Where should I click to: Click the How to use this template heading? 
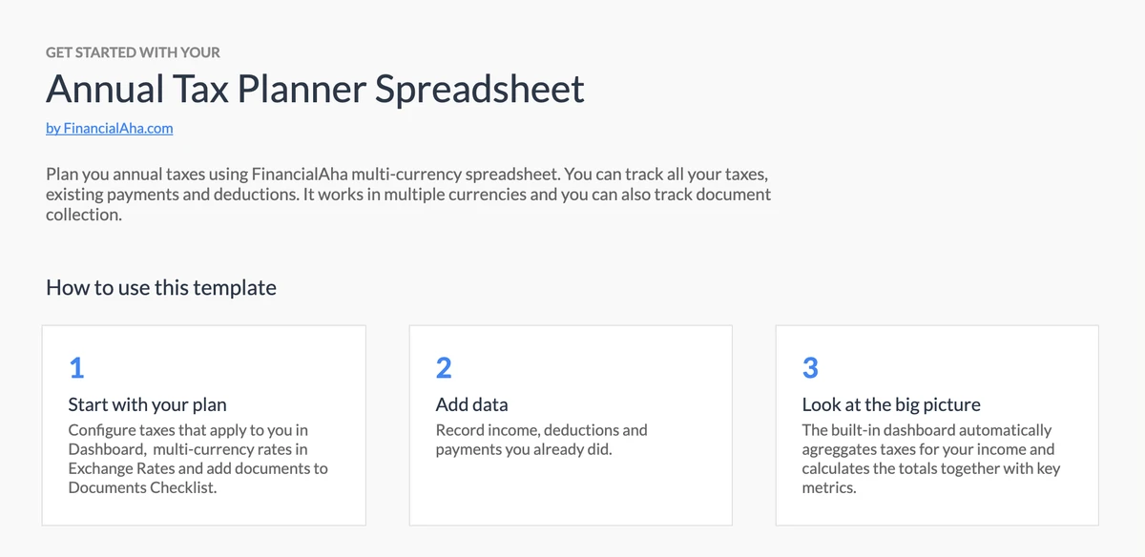161,287
